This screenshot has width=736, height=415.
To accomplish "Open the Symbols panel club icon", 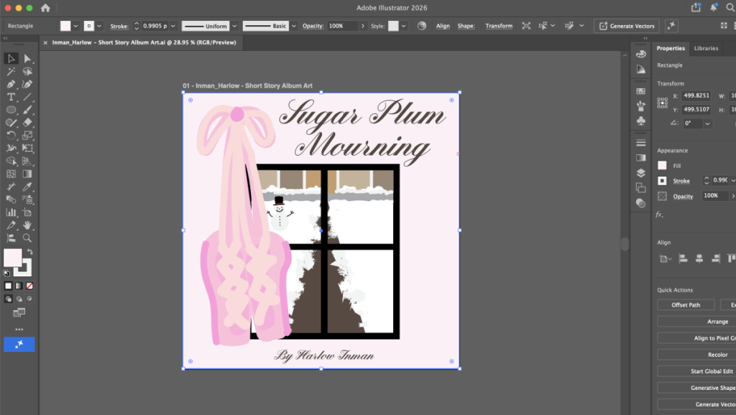I will pos(640,121).
